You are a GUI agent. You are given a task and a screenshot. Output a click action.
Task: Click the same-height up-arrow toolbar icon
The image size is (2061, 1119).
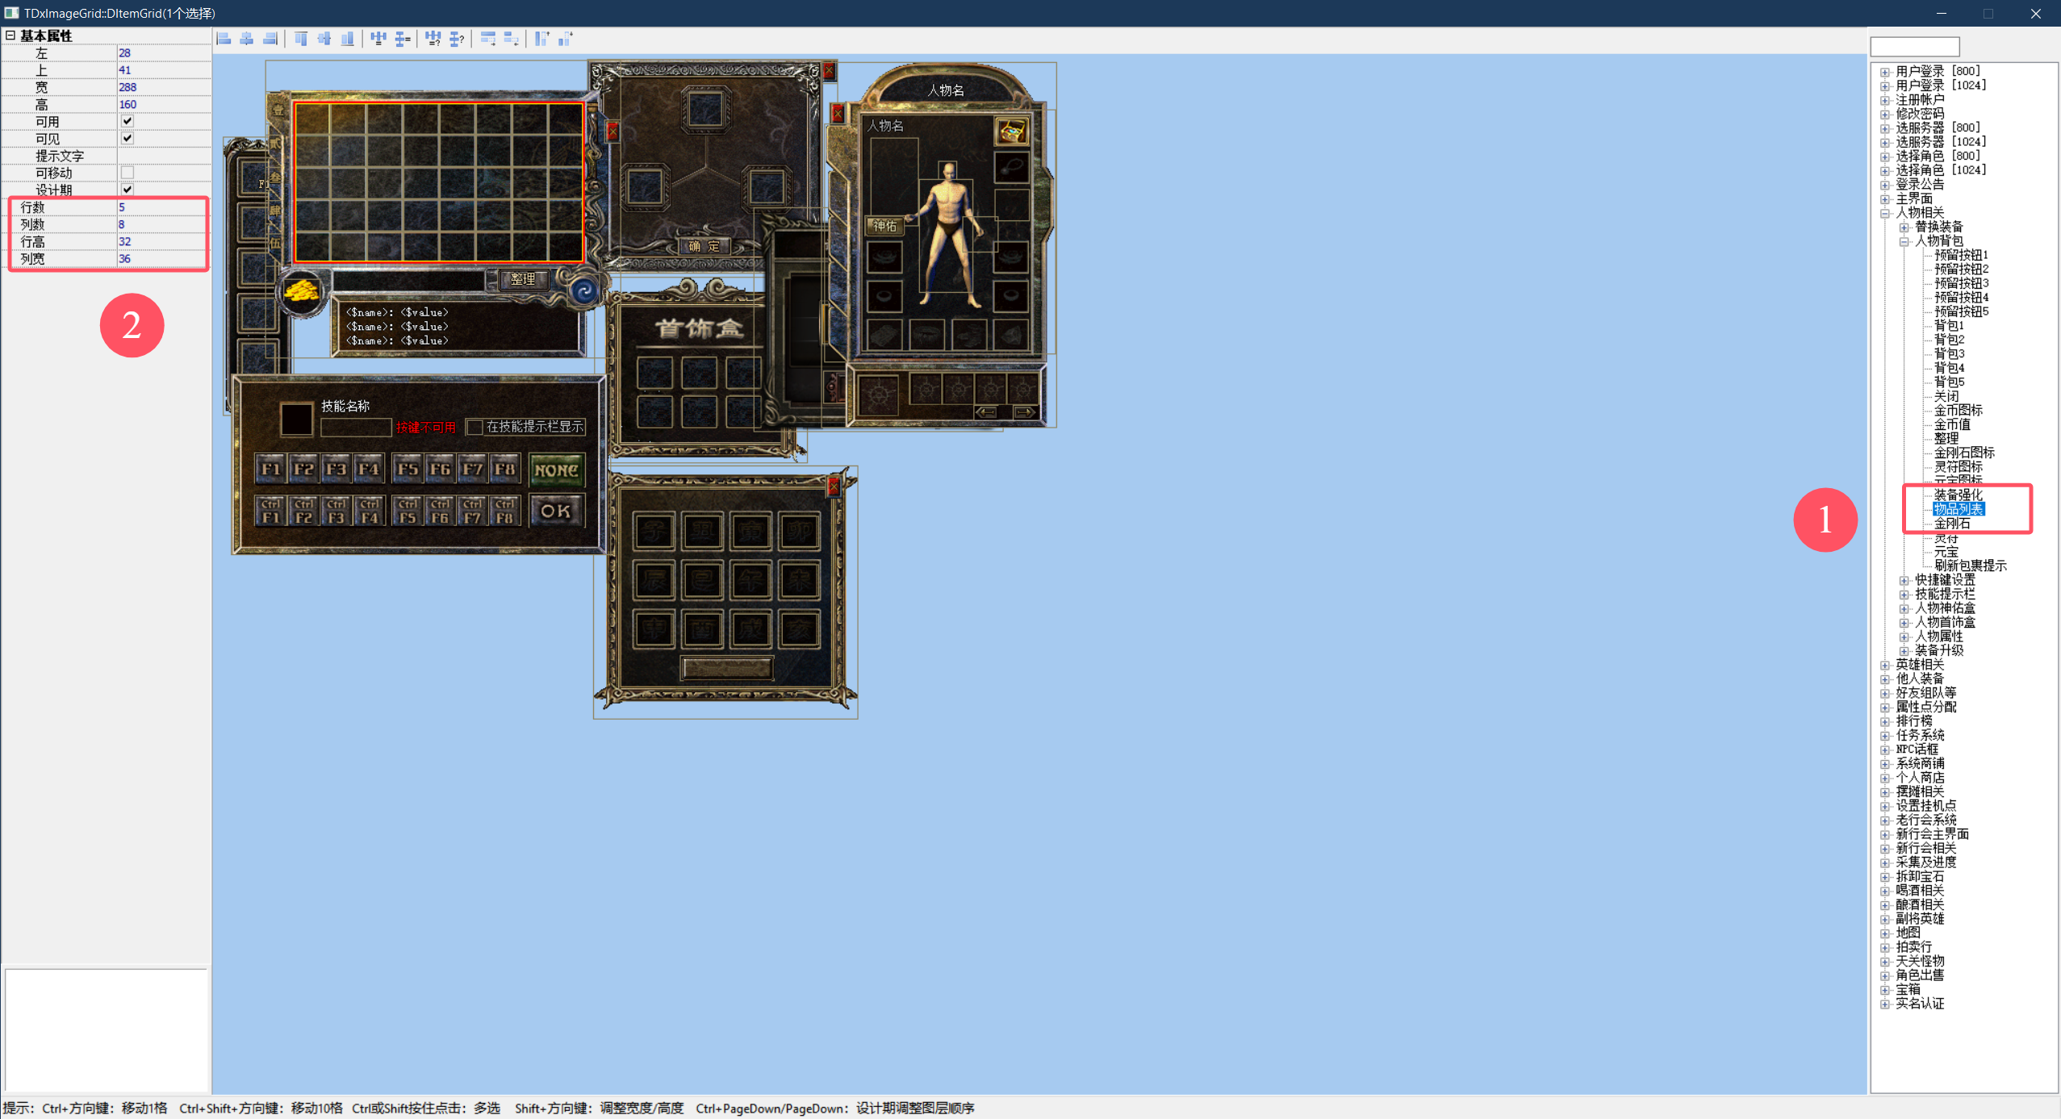(542, 39)
